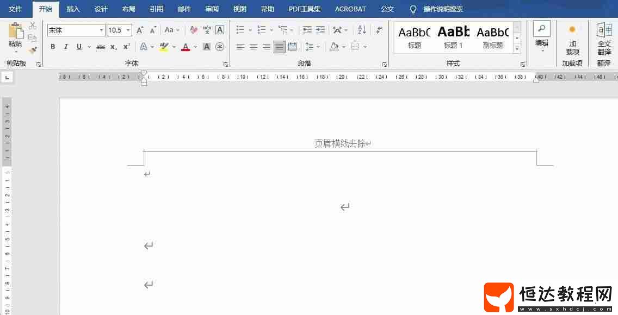Click the text effects outlined A icon
This screenshot has height=315, width=618.
coord(144,47)
